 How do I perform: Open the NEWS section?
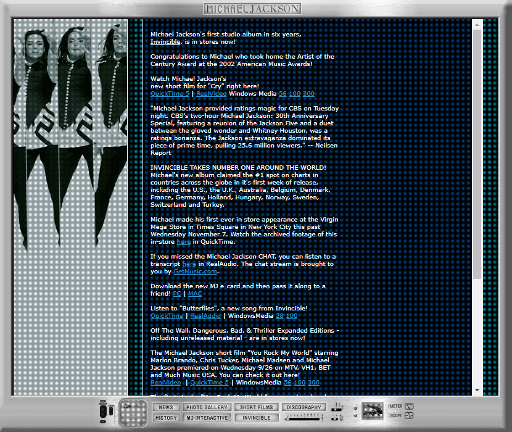click(166, 407)
